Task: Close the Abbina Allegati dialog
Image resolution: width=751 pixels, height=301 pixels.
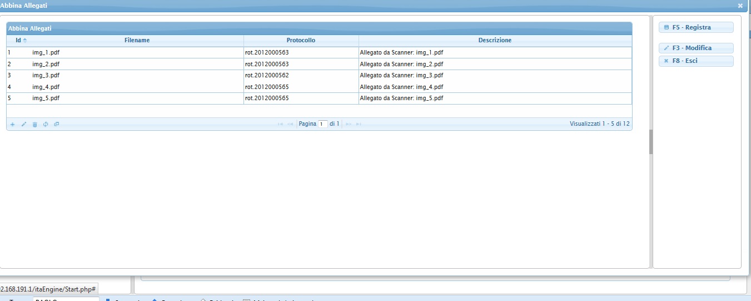Action: (x=740, y=6)
